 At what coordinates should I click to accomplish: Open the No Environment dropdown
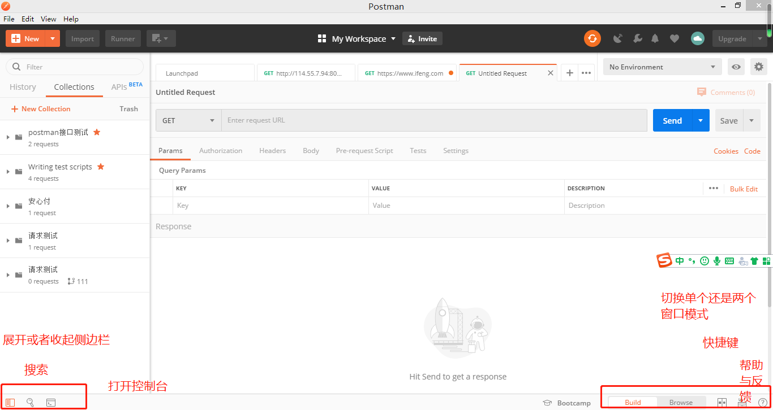[x=662, y=67]
